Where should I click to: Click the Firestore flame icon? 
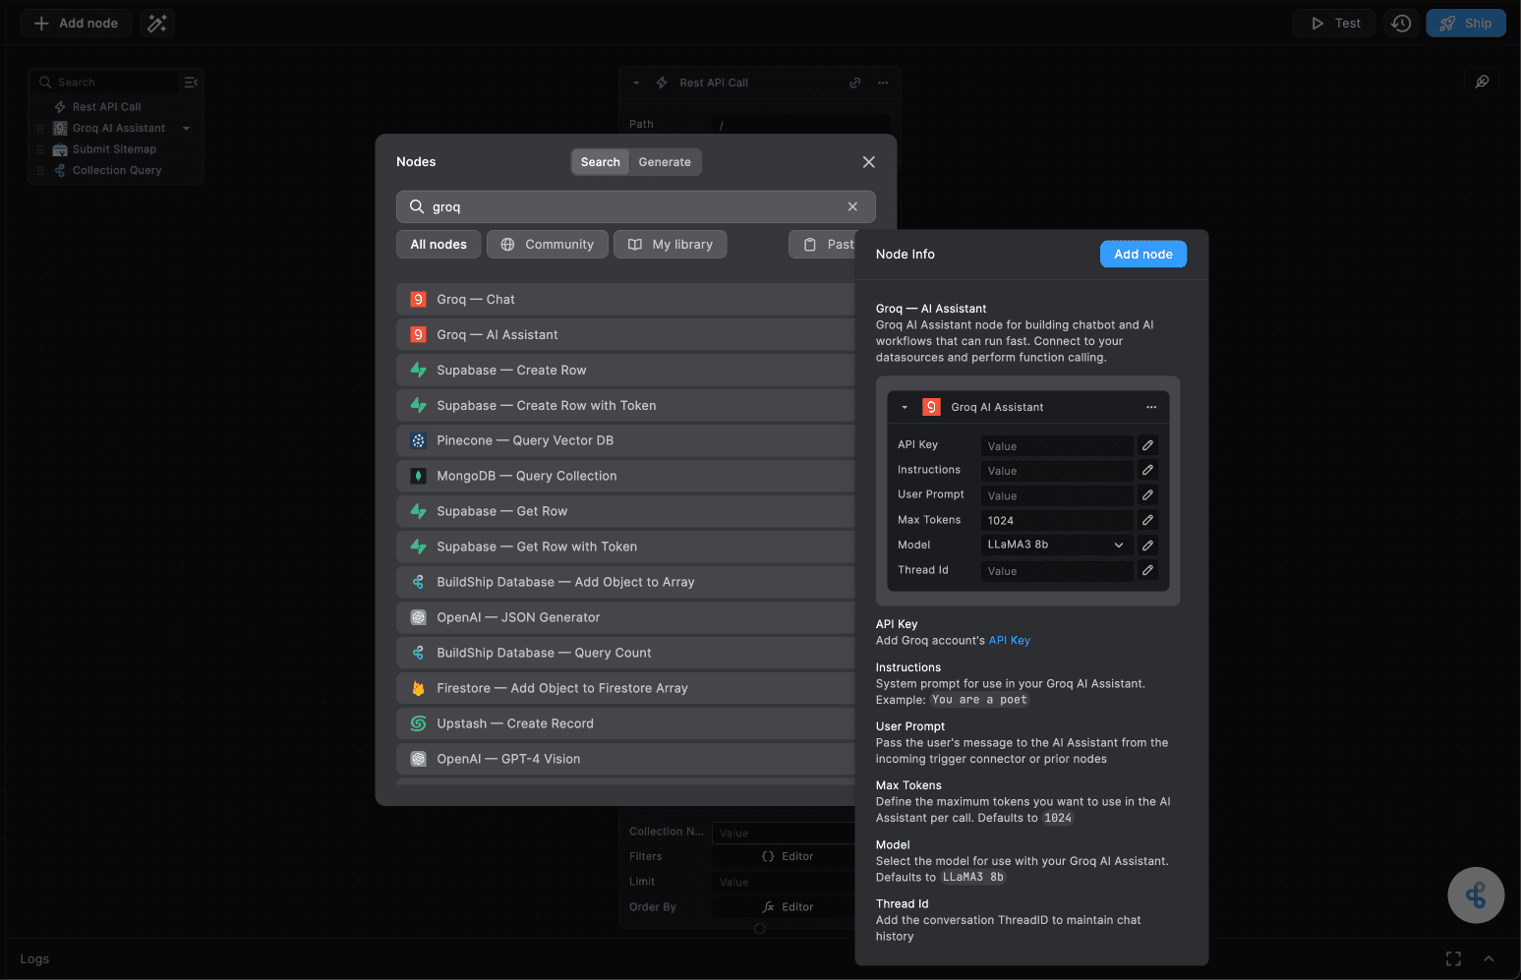click(419, 688)
